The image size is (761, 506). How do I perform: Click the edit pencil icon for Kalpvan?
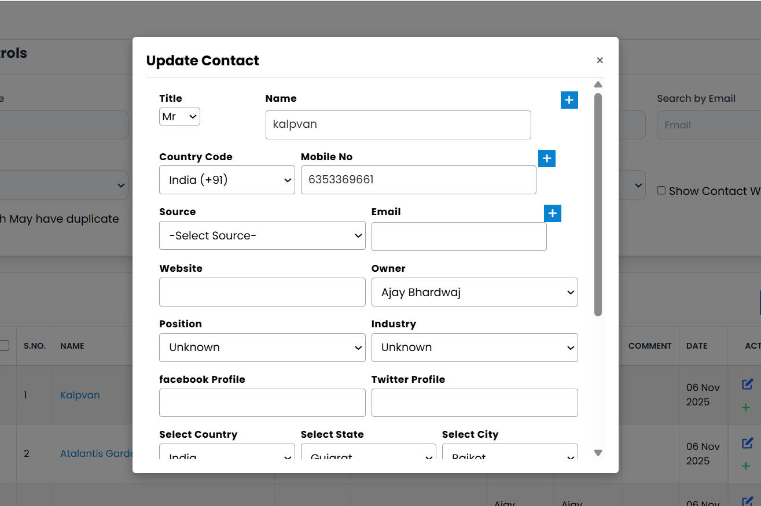click(x=747, y=384)
